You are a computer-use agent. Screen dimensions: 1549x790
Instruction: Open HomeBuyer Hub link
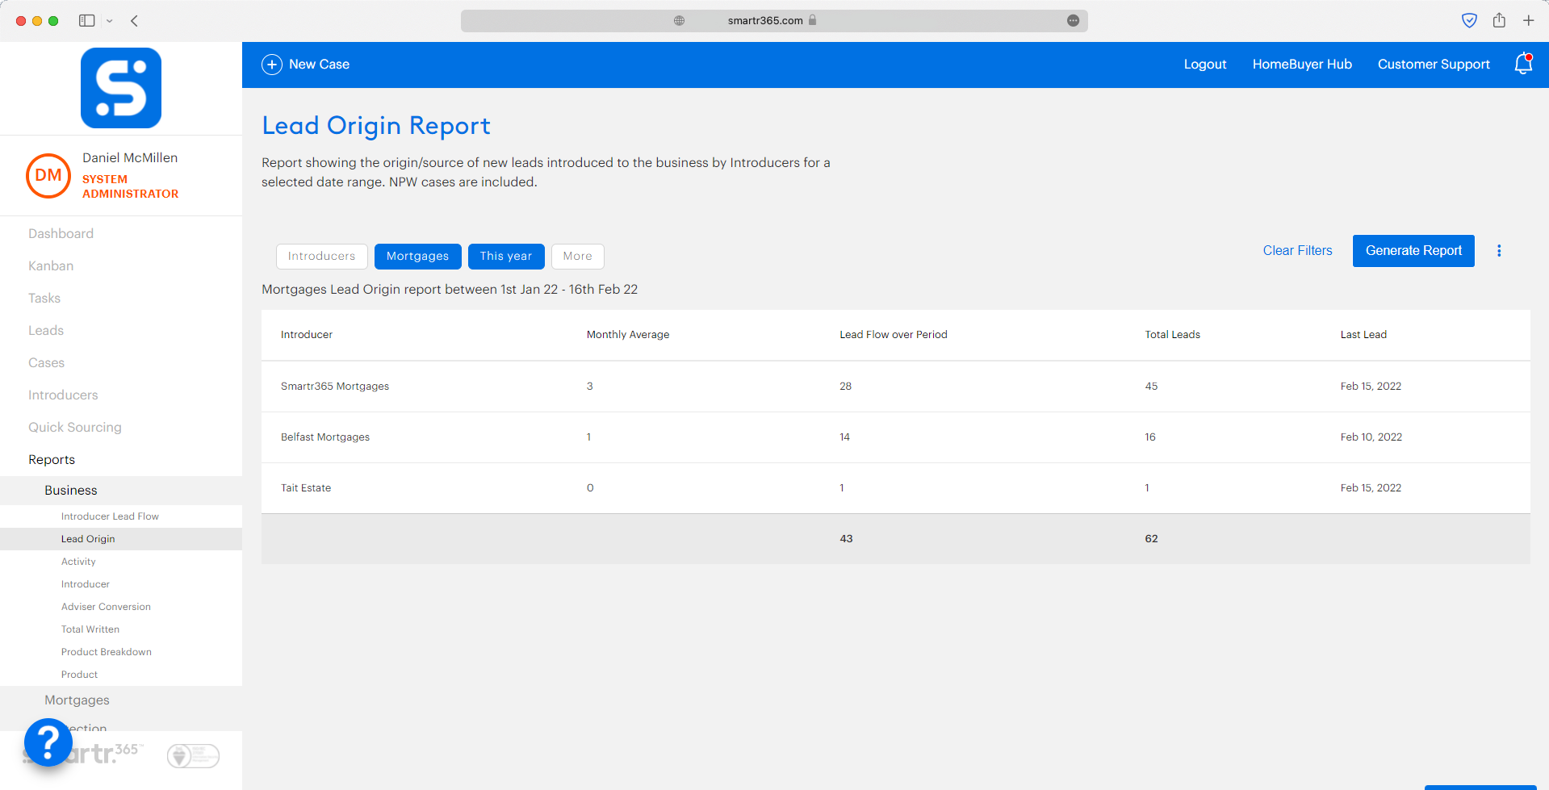pyautogui.click(x=1302, y=65)
